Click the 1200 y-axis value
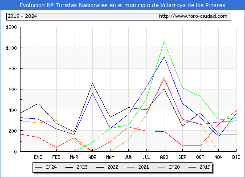Image resolution: width=245 pixels, height=178 pixels. click(11, 27)
